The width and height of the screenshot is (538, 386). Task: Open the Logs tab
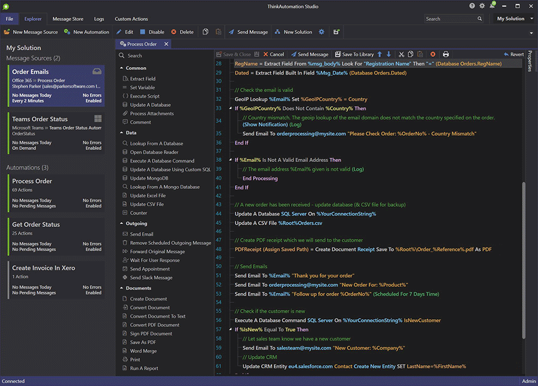[99, 19]
